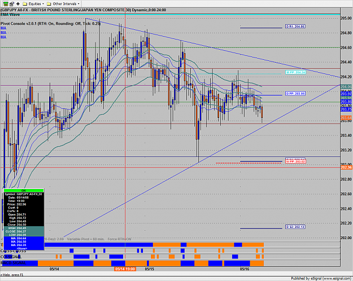Click the 202.00 price scale label
The image size is (353, 281).
click(x=346, y=238)
